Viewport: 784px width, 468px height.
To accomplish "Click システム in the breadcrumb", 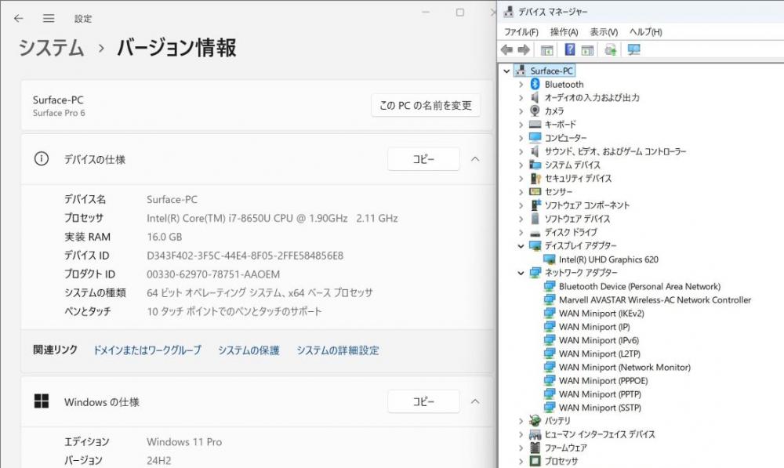I will pyautogui.click(x=51, y=48).
